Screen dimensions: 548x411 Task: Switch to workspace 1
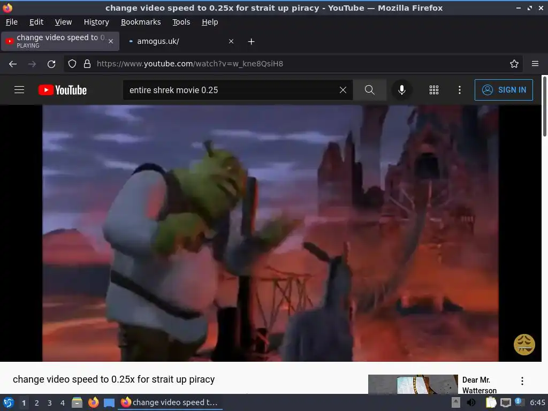click(x=24, y=403)
